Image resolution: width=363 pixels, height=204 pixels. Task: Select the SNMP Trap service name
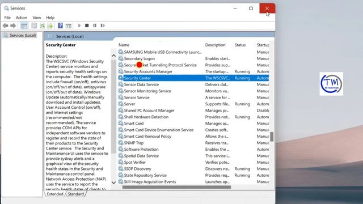(134, 143)
